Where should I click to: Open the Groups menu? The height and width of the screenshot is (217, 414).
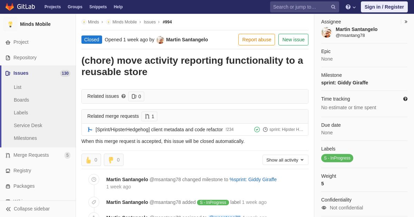[75, 7]
